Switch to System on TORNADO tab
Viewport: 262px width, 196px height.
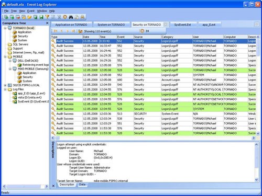tap(111, 25)
